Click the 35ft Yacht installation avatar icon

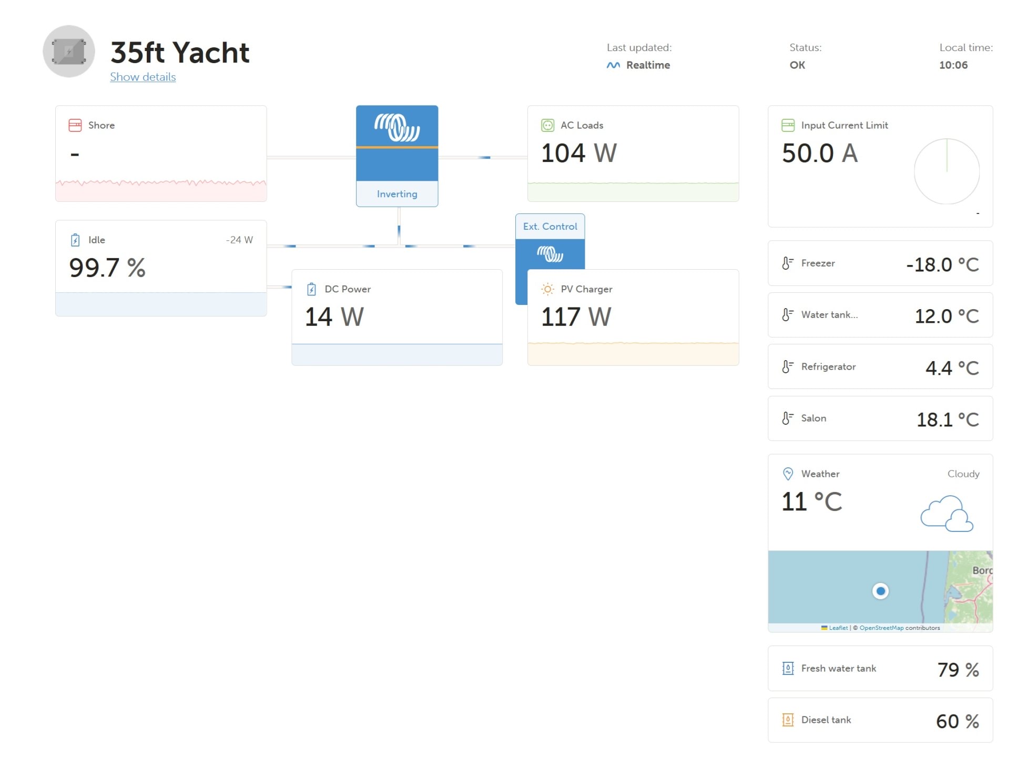tap(69, 52)
